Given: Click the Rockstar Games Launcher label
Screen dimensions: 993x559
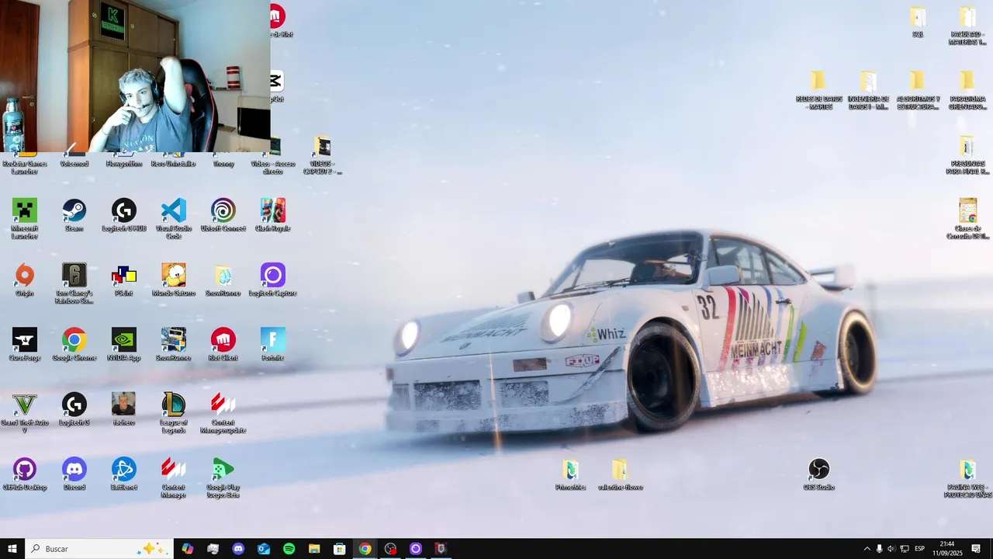Looking at the screenshot, I should click(x=25, y=167).
